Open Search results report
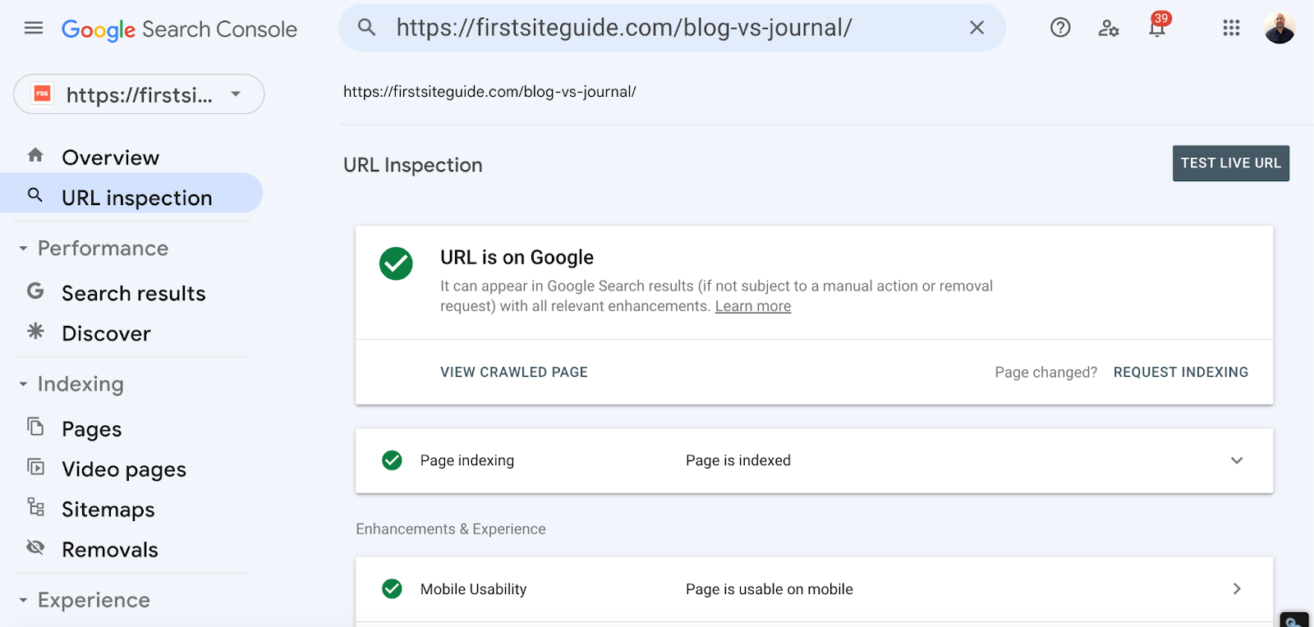The height and width of the screenshot is (627, 1314). [133, 294]
